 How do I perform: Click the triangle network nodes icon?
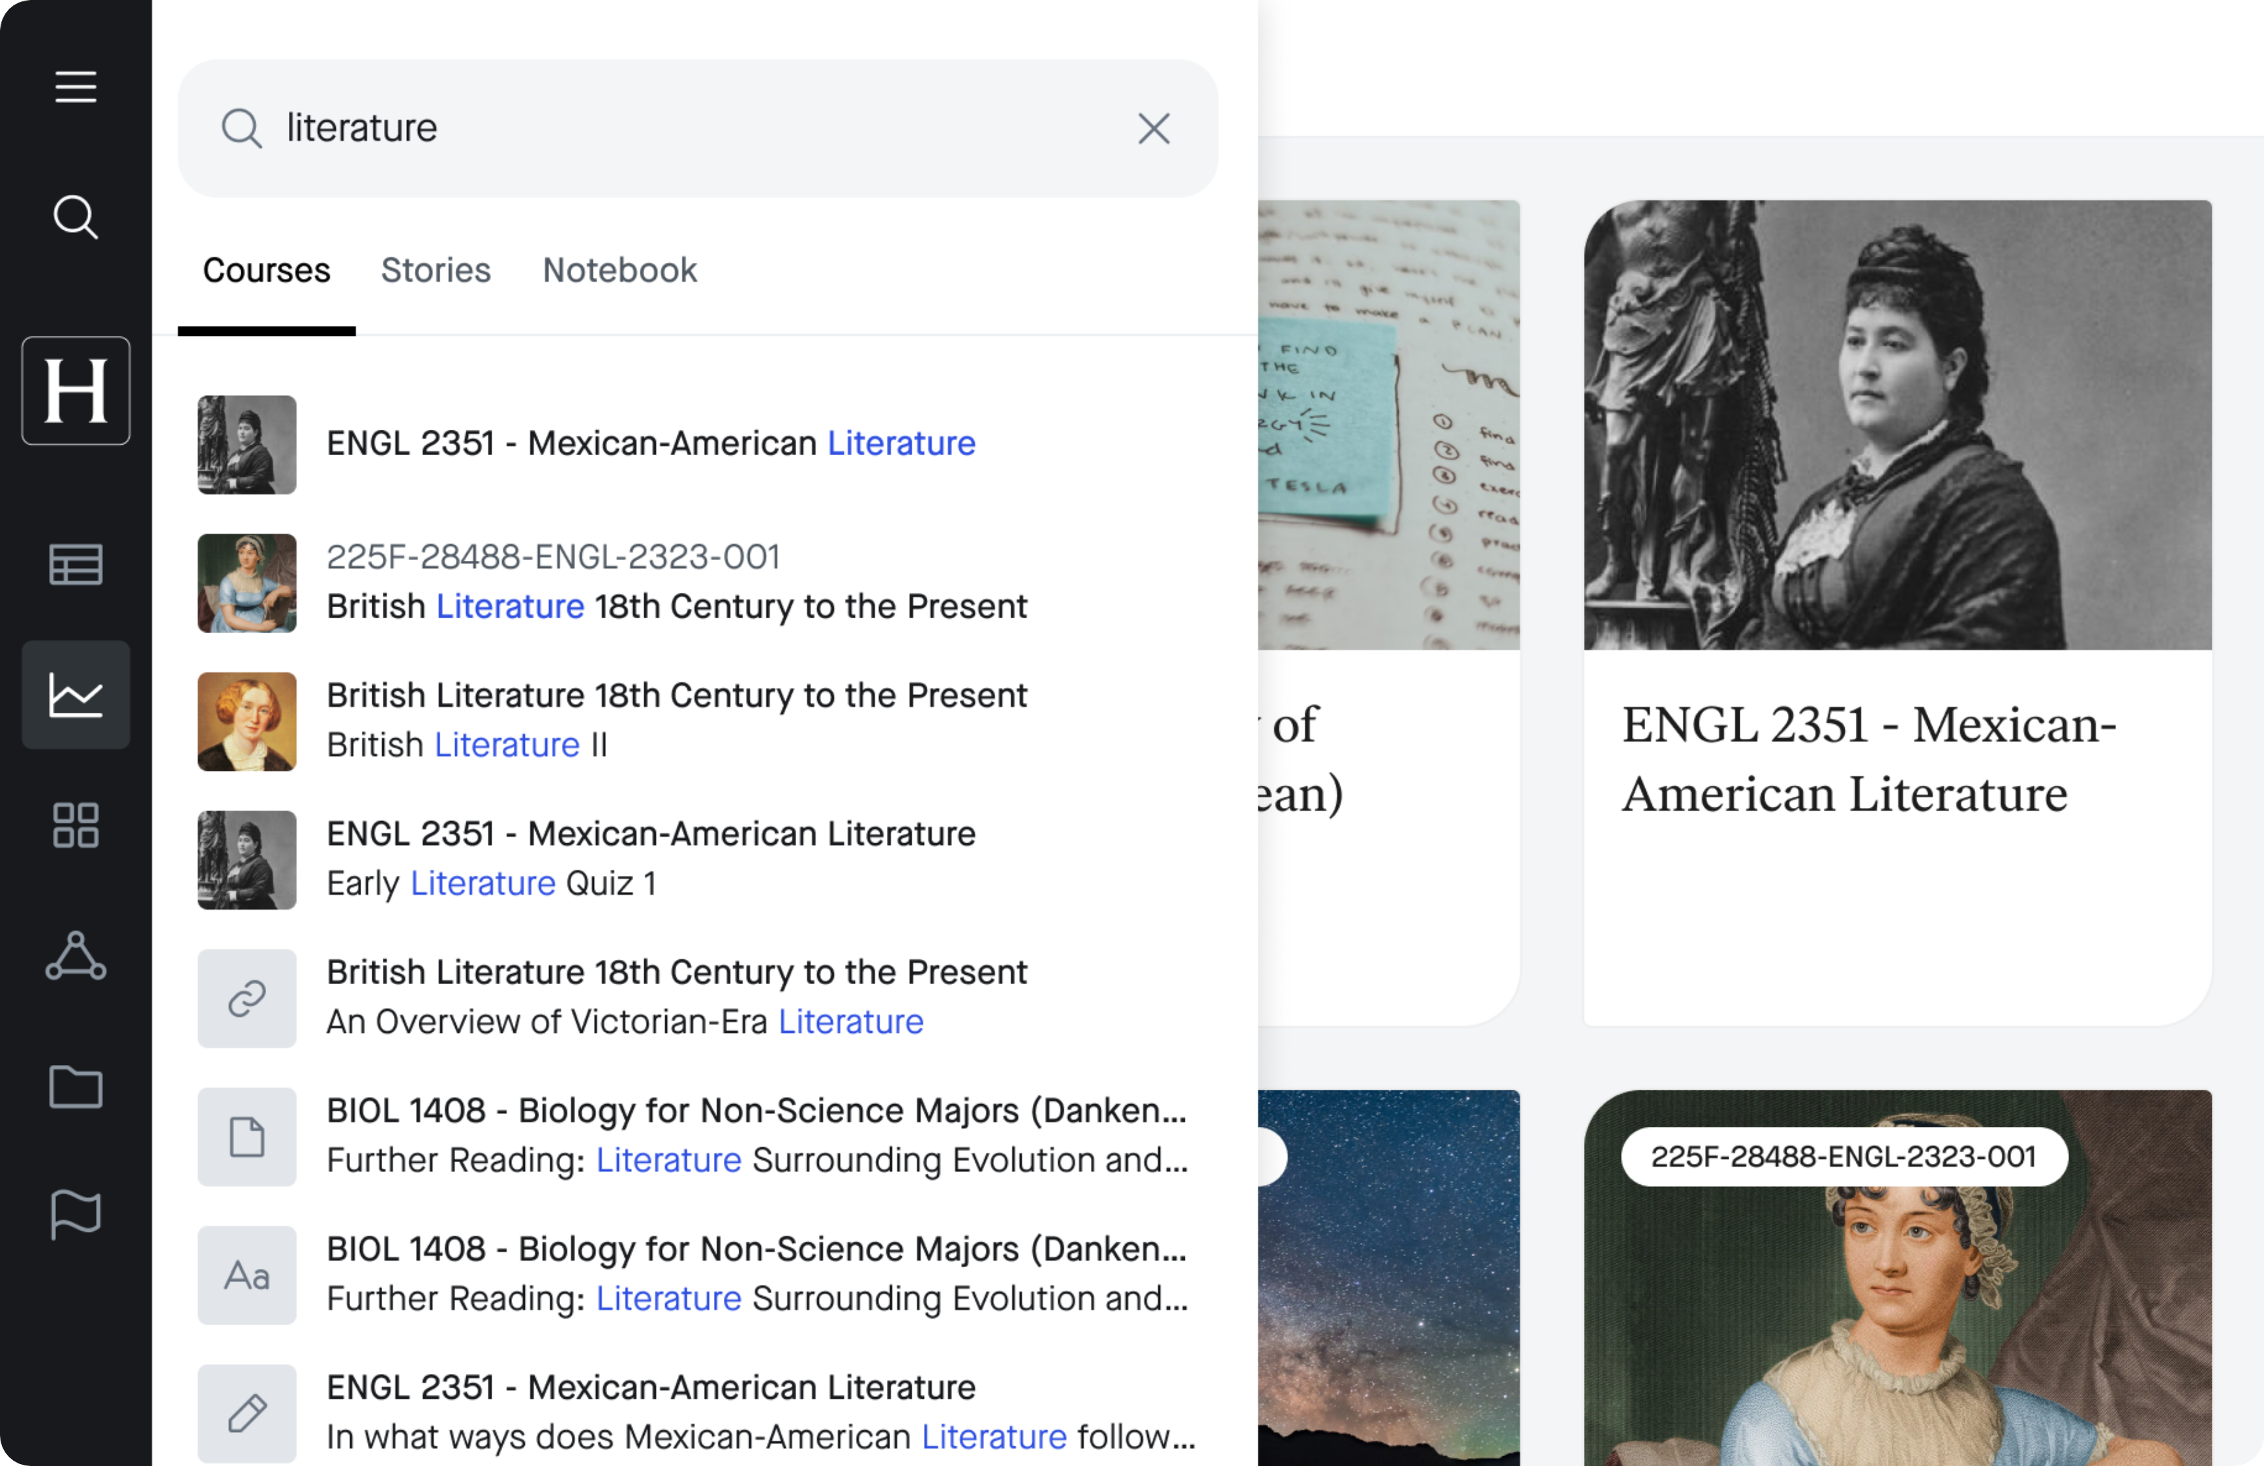point(75,955)
